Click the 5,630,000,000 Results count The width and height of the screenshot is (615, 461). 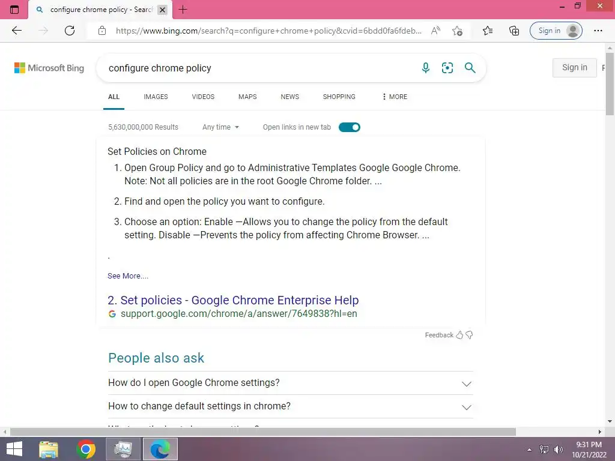143,127
